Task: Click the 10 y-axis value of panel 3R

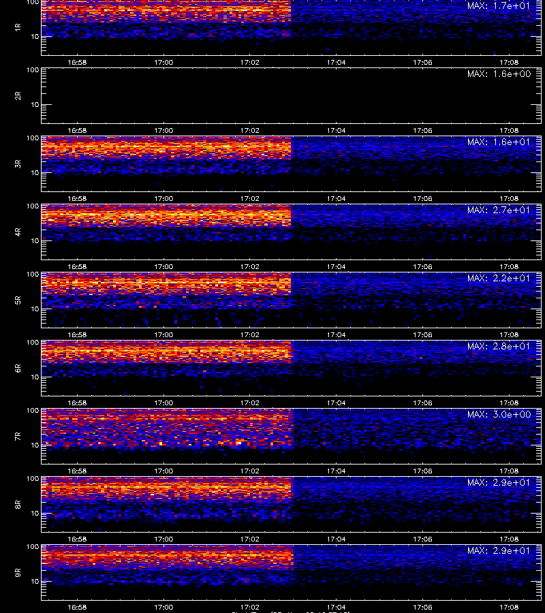Action: click(x=35, y=172)
